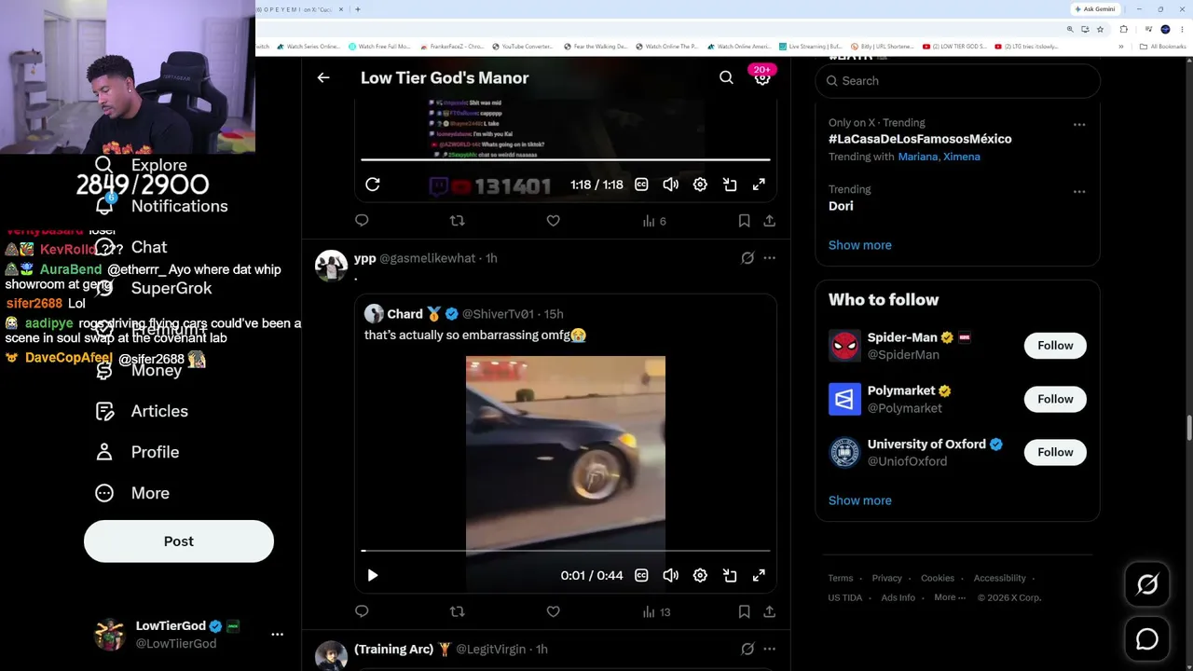Open community settings gear with 20+ badge
The width and height of the screenshot is (1193, 671).
click(x=762, y=78)
